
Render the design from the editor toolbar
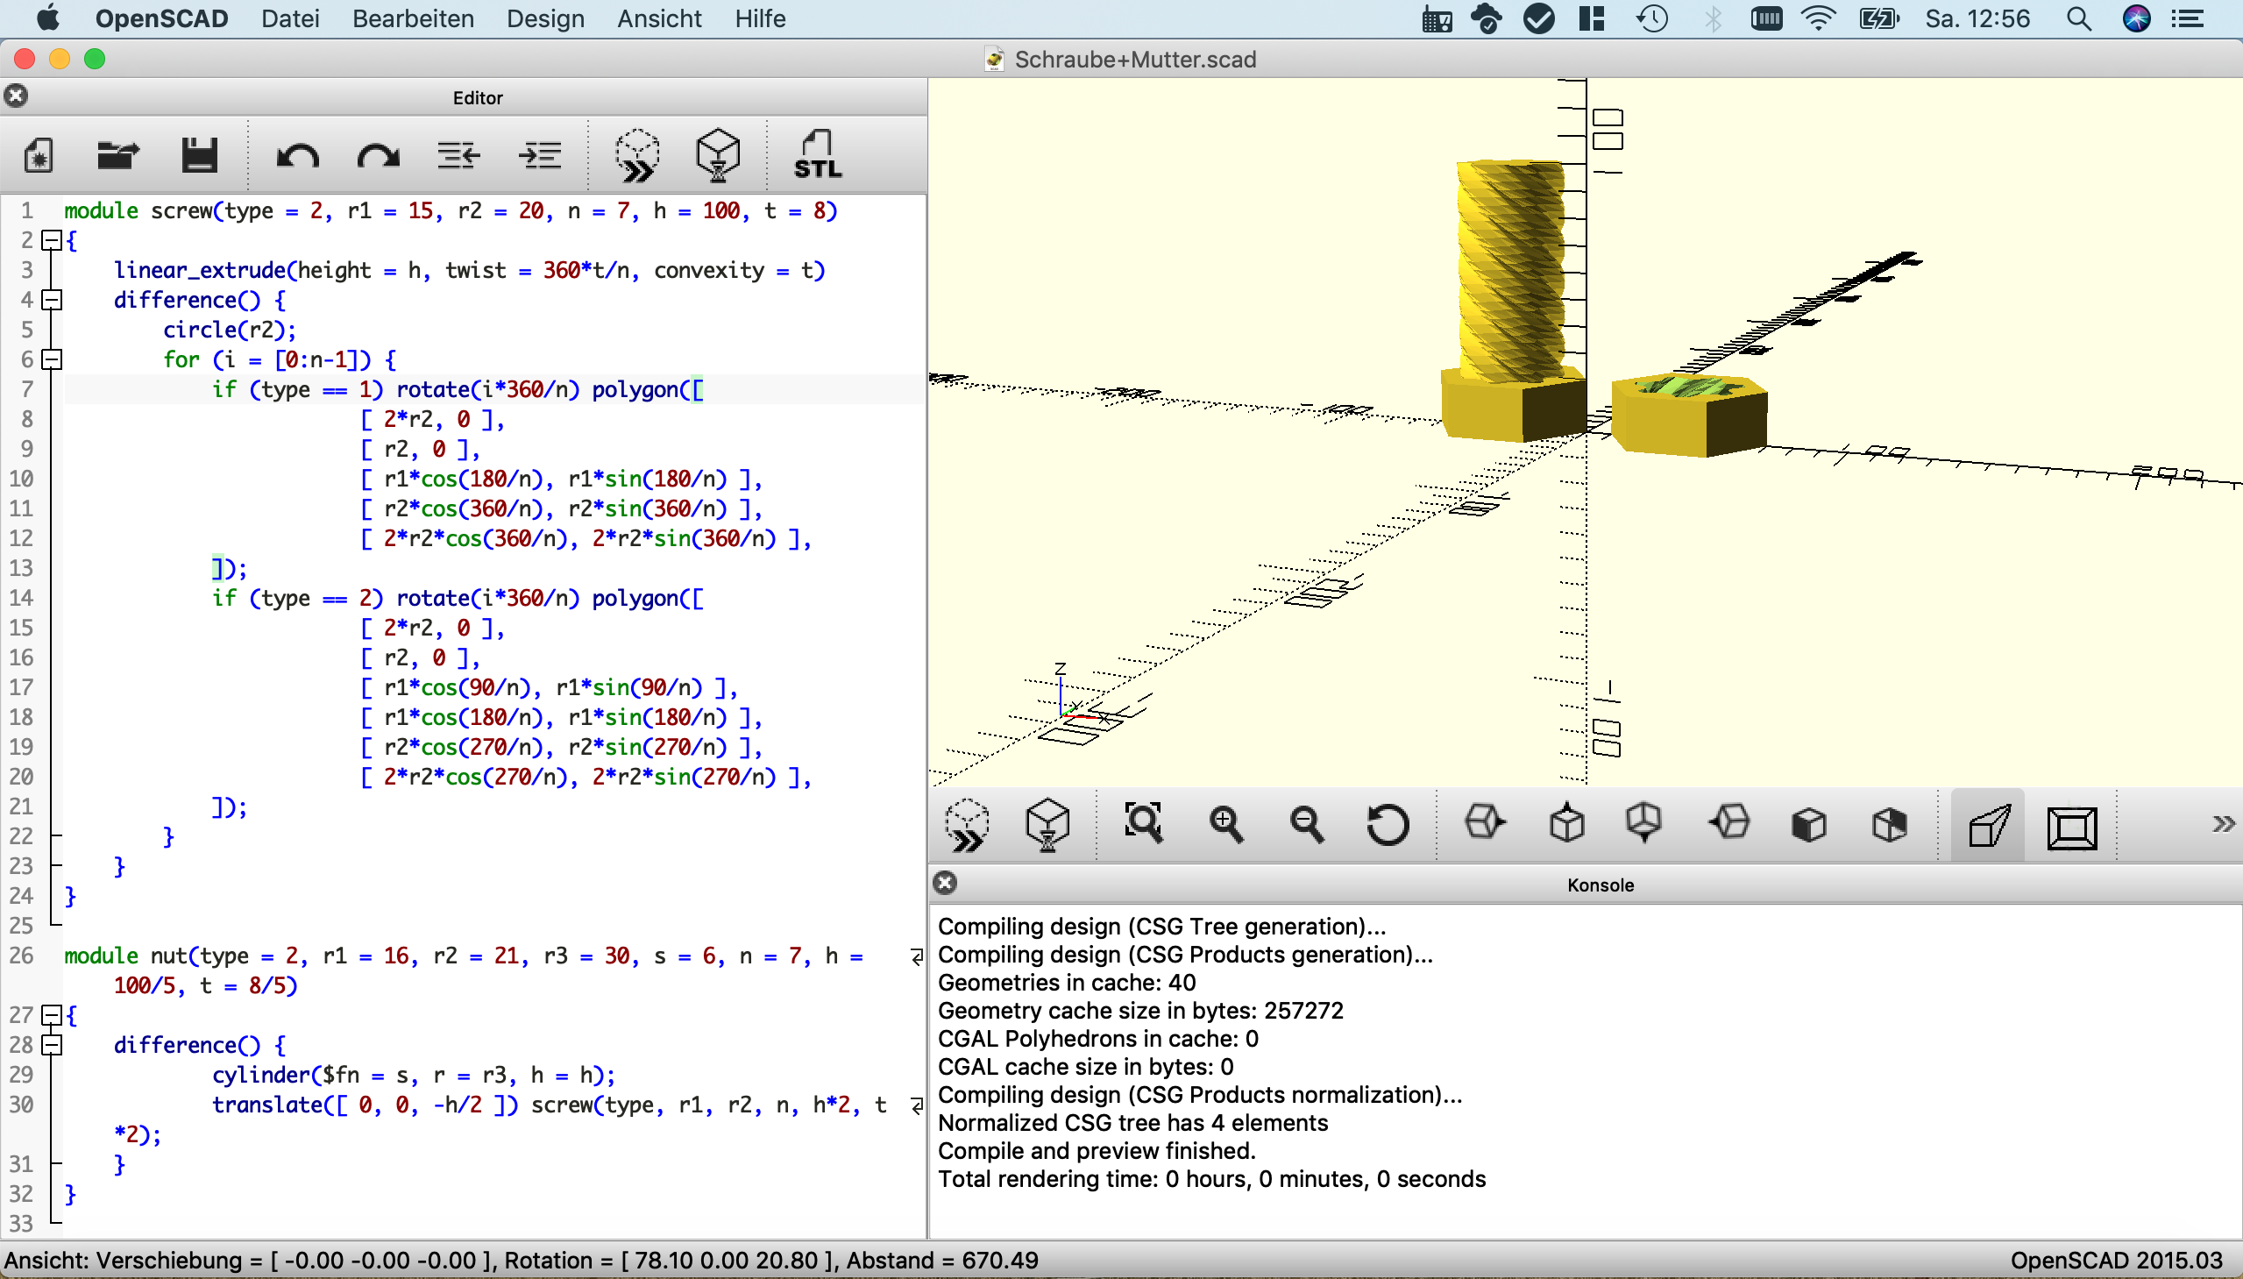[x=718, y=155]
